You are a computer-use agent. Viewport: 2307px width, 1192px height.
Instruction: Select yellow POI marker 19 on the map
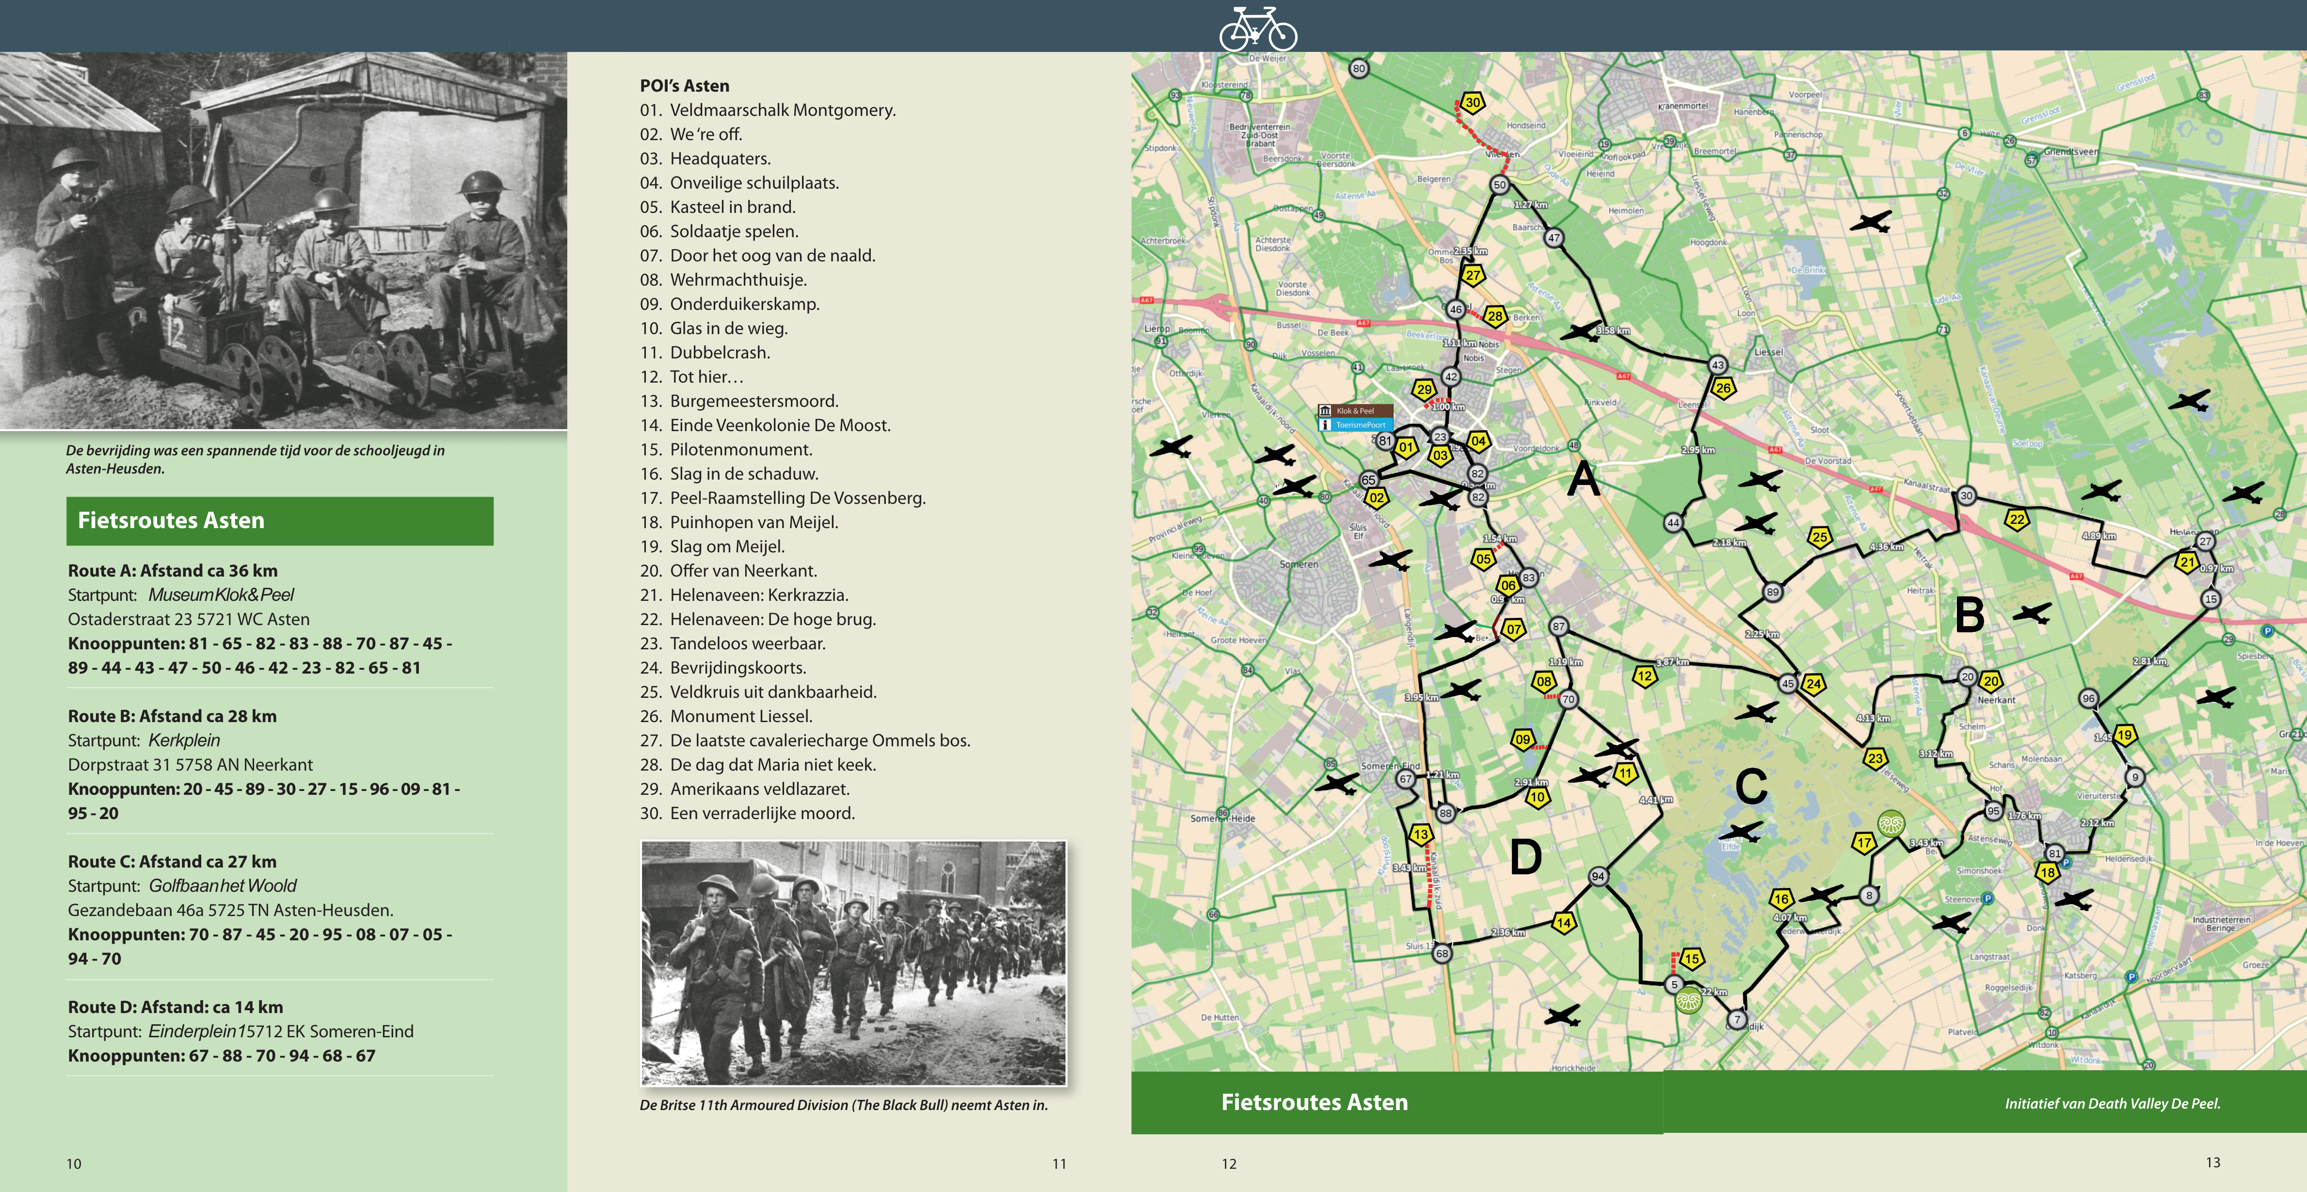(2124, 735)
